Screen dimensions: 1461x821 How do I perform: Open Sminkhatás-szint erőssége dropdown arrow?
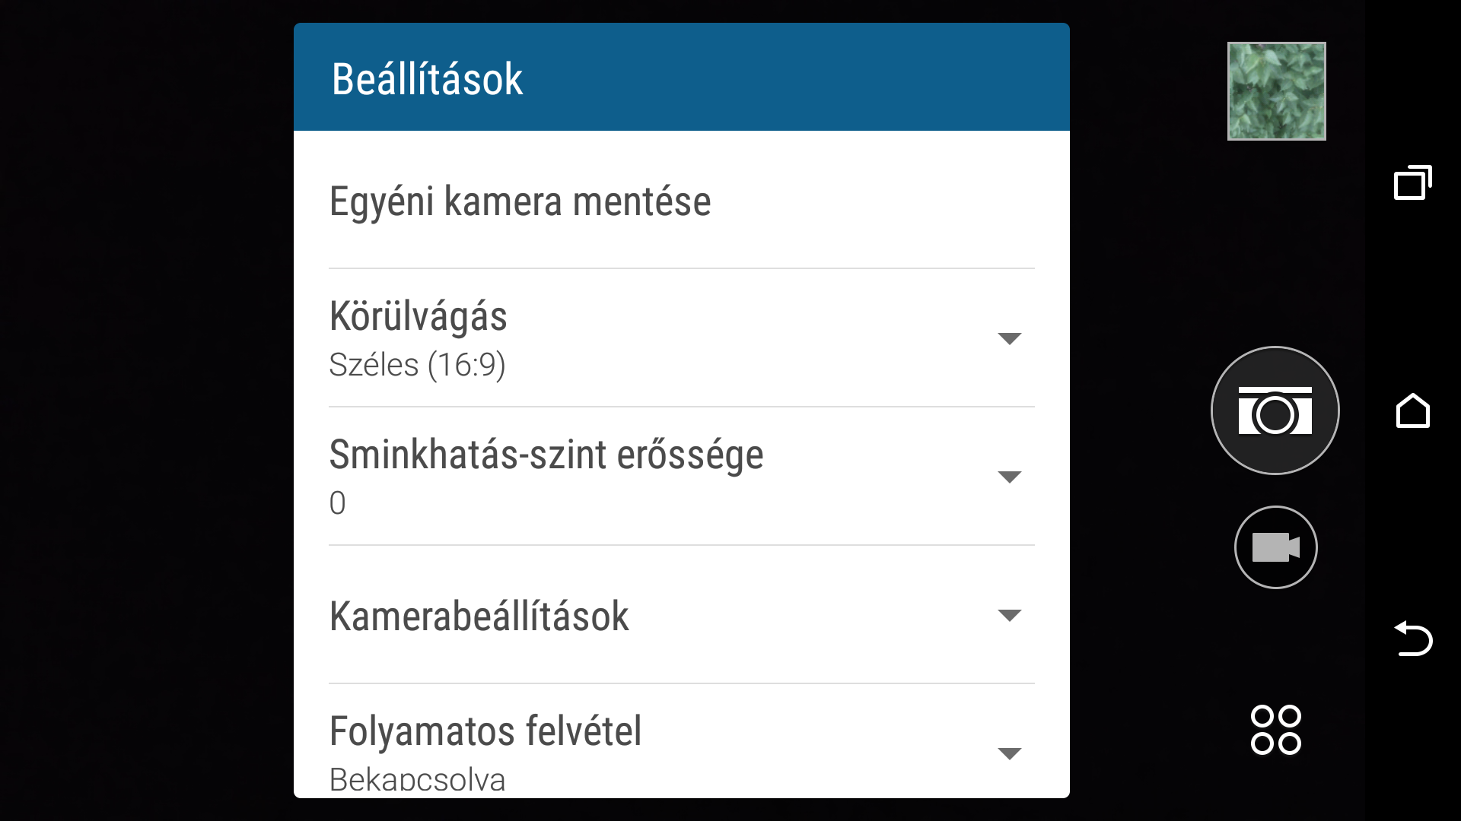[x=1009, y=477]
